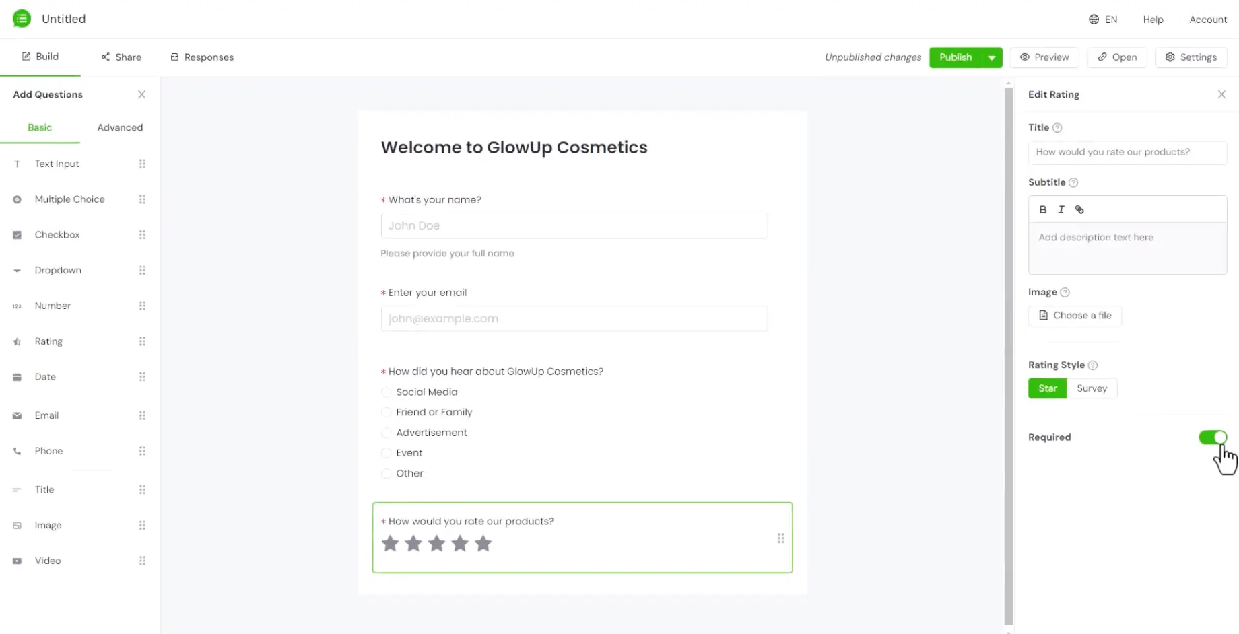Click drag handle next to Date
This screenshot has width=1239, height=634.
[x=142, y=377]
